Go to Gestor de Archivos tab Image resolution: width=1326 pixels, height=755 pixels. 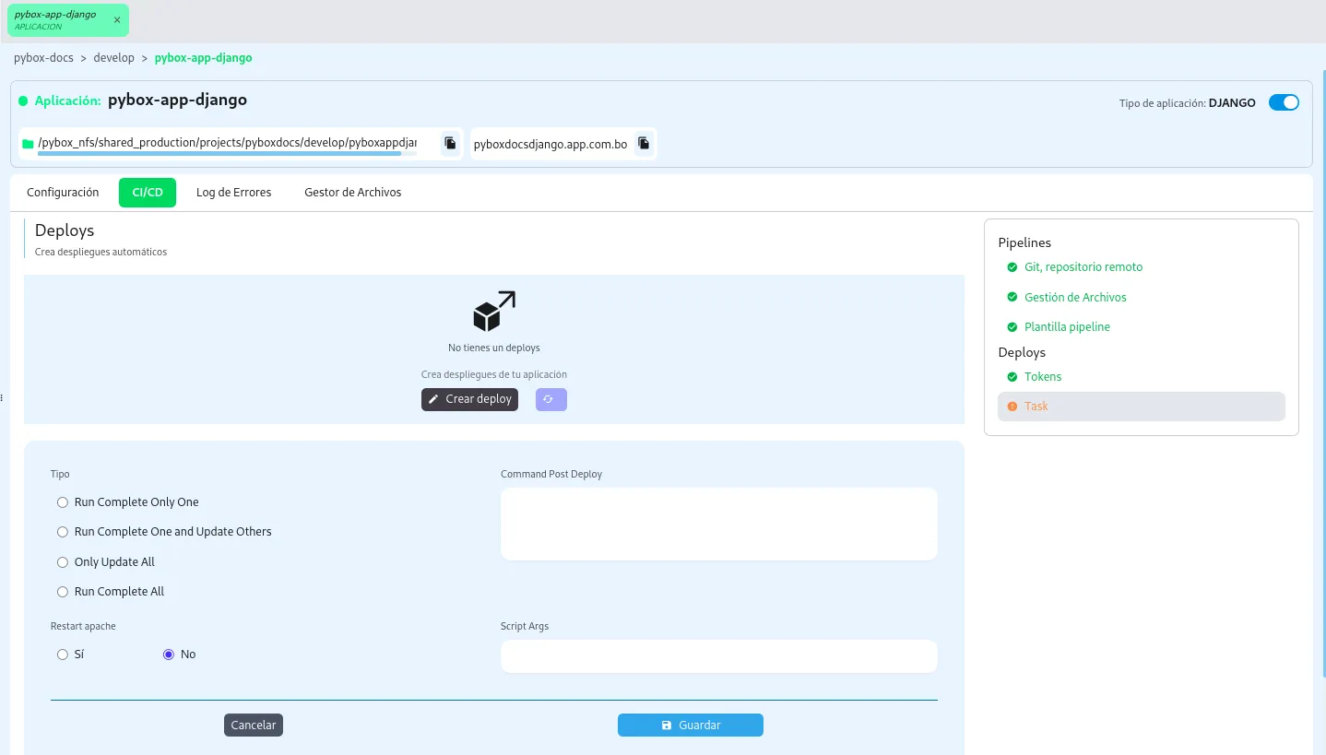(x=353, y=193)
